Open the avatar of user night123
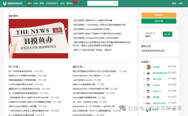The height and width of the screenshot is (116, 188). [148, 91]
